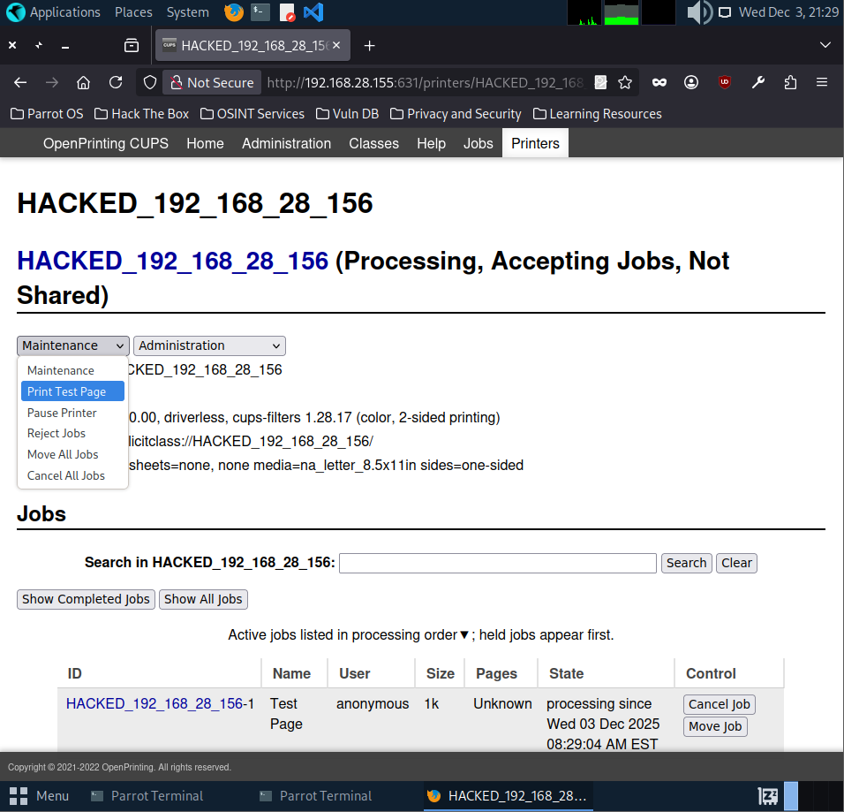This screenshot has width=844, height=812.
Task: Select Cancel All Jobs option
Action: point(66,475)
